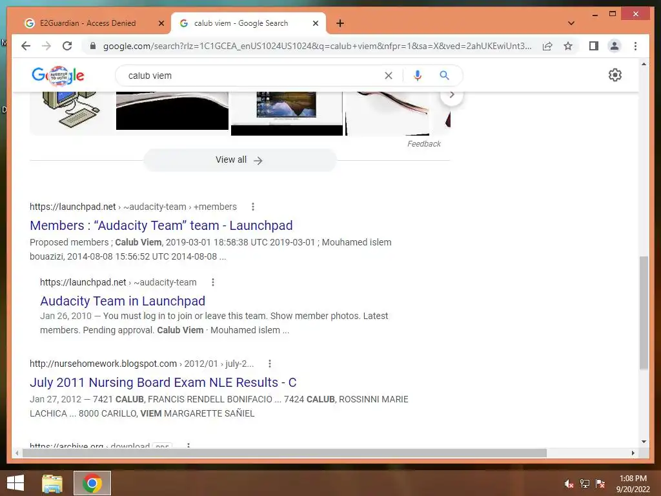
Task: Click the horizontal scroll left arrow
Action: 16,453
